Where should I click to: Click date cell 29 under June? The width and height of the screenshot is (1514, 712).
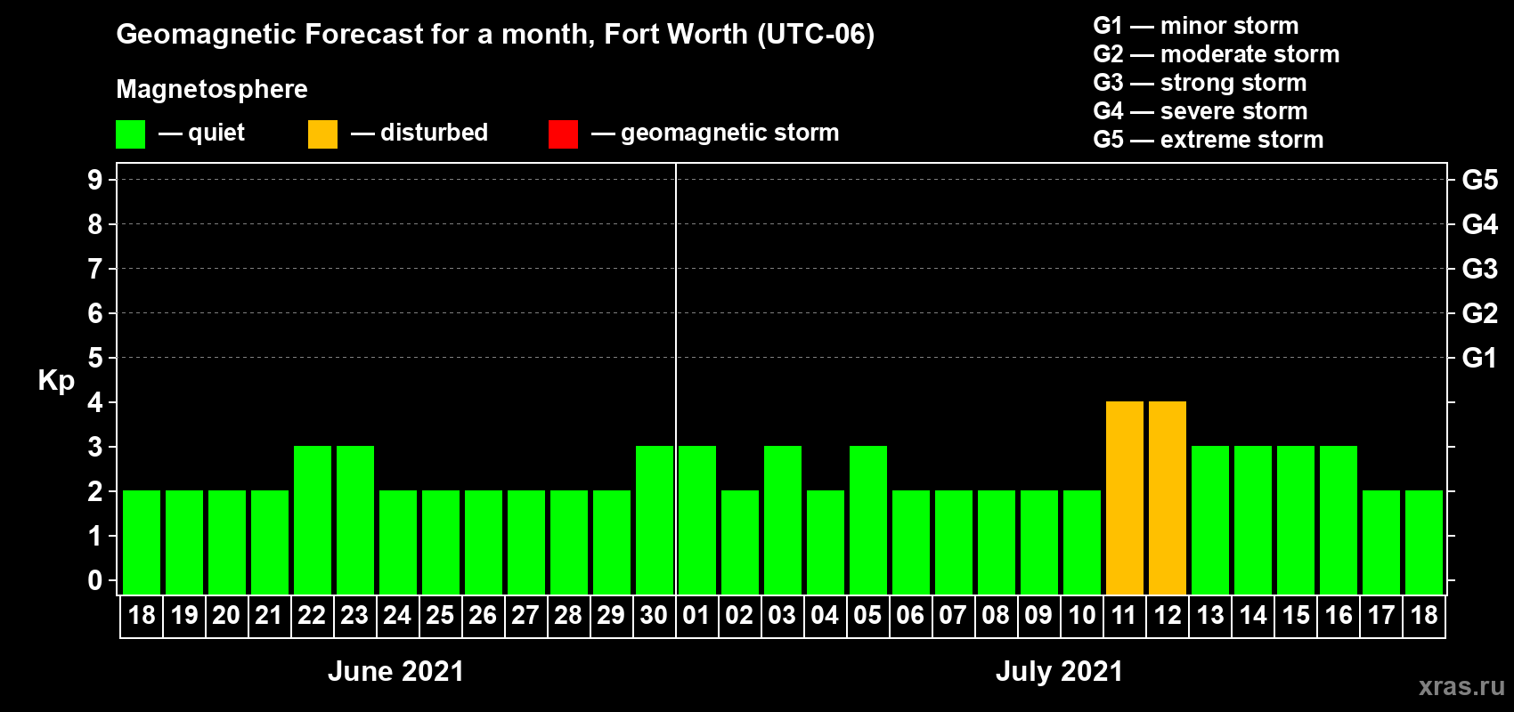coord(612,616)
